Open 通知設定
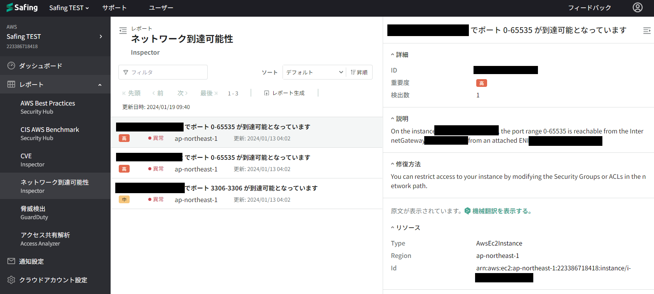This screenshot has width=654, height=294. (x=55, y=261)
